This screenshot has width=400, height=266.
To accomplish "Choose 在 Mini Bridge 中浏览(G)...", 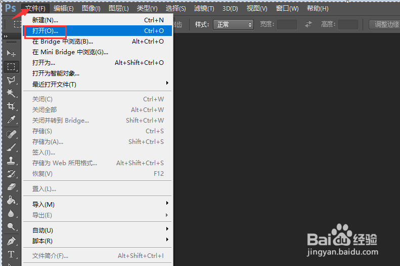I will tap(97, 52).
